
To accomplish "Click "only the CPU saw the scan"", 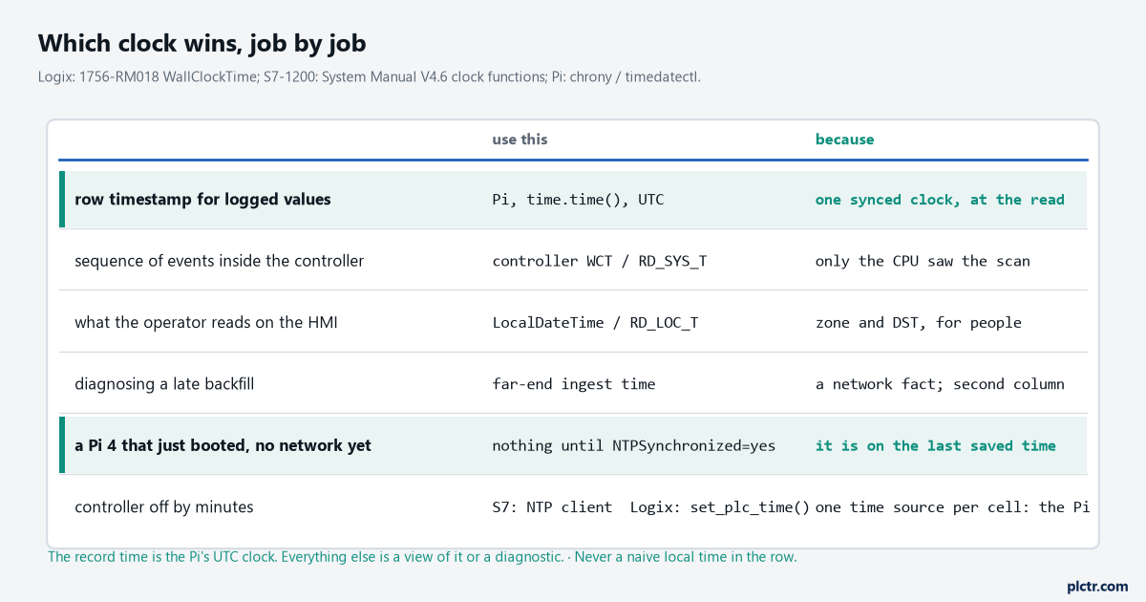I will 923,261.
